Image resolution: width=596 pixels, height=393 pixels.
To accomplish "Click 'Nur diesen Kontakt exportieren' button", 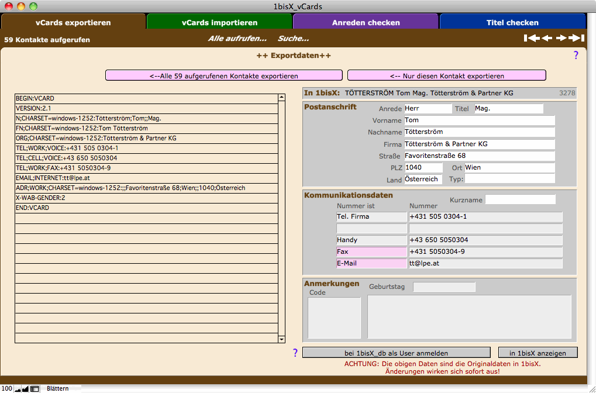I will pyautogui.click(x=446, y=75).
